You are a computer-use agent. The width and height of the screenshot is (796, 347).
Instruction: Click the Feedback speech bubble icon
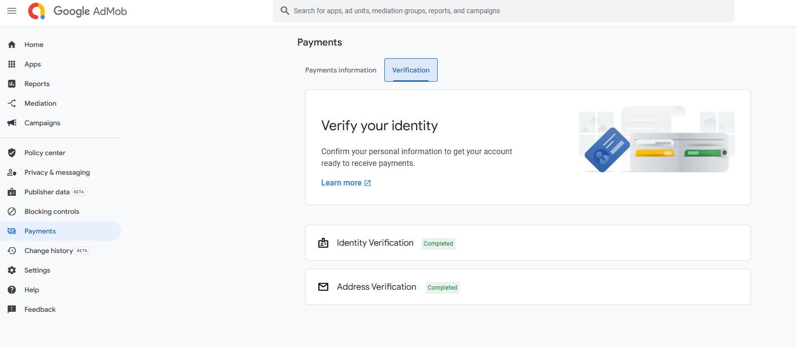tap(12, 309)
